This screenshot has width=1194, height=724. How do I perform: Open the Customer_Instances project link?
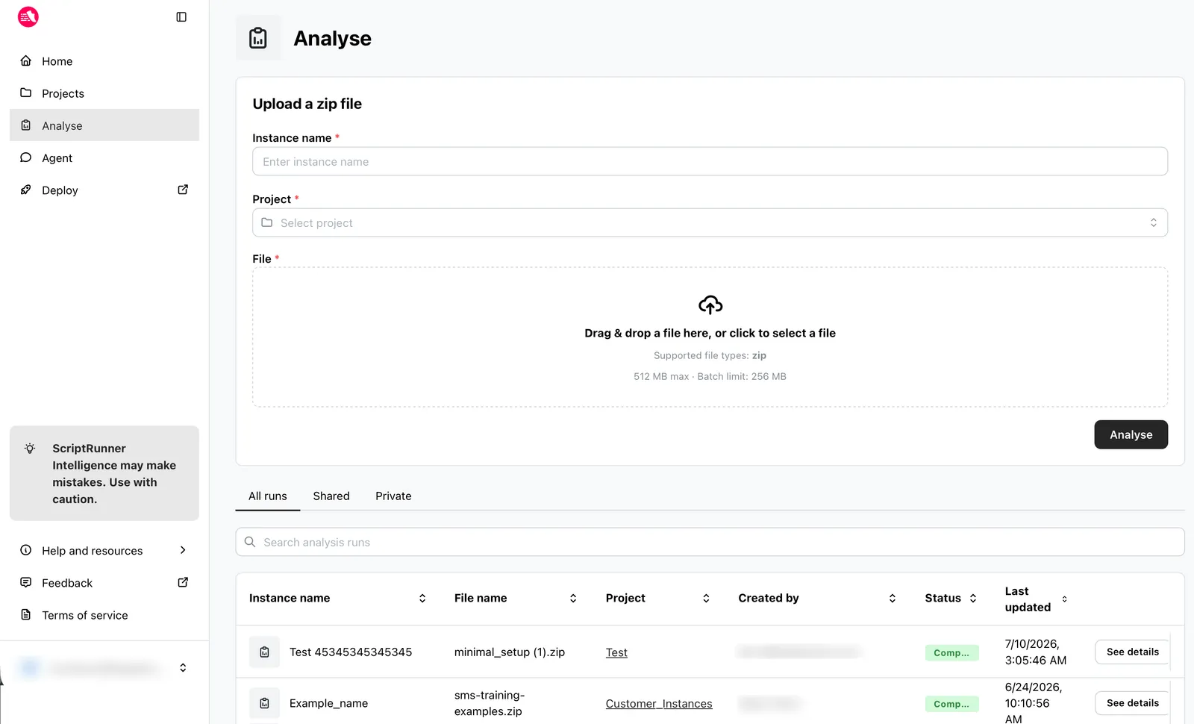pos(659,704)
